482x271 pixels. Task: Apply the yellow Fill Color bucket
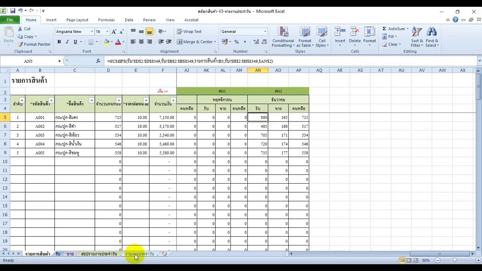click(107, 42)
